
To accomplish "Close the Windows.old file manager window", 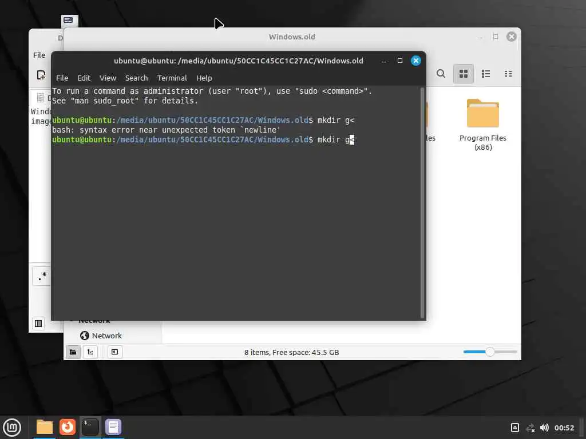I will click(511, 37).
